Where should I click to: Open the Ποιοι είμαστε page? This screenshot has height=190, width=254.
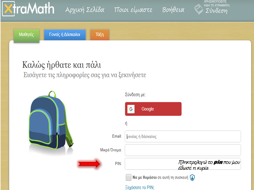click(x=133, y=10)
